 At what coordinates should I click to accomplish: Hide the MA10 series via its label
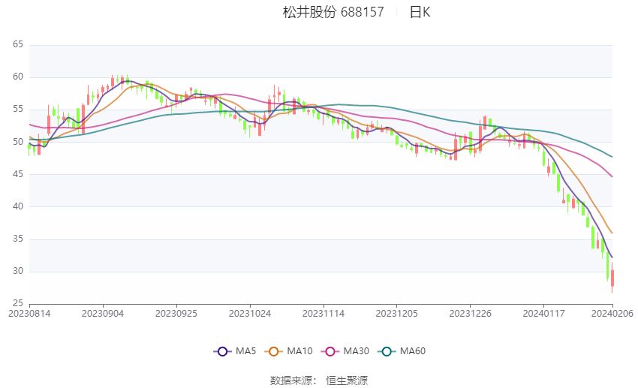(299, 351)
